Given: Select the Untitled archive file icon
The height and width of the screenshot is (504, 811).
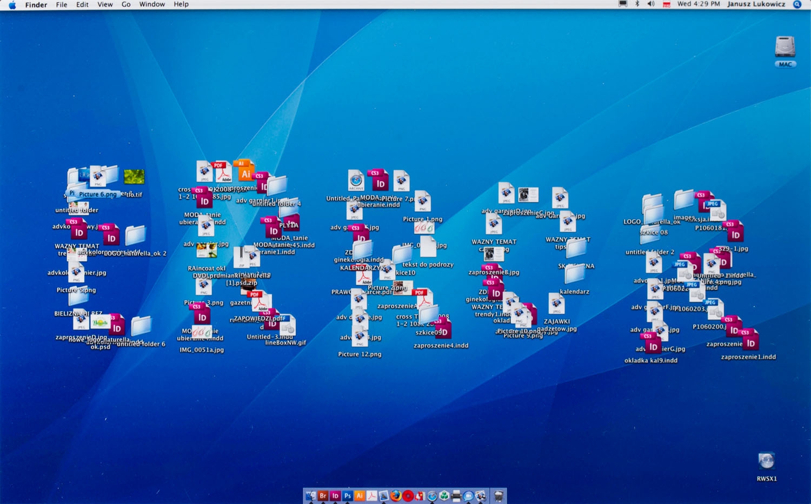Looking at the screenshot, I should click(x=356, y=180).
